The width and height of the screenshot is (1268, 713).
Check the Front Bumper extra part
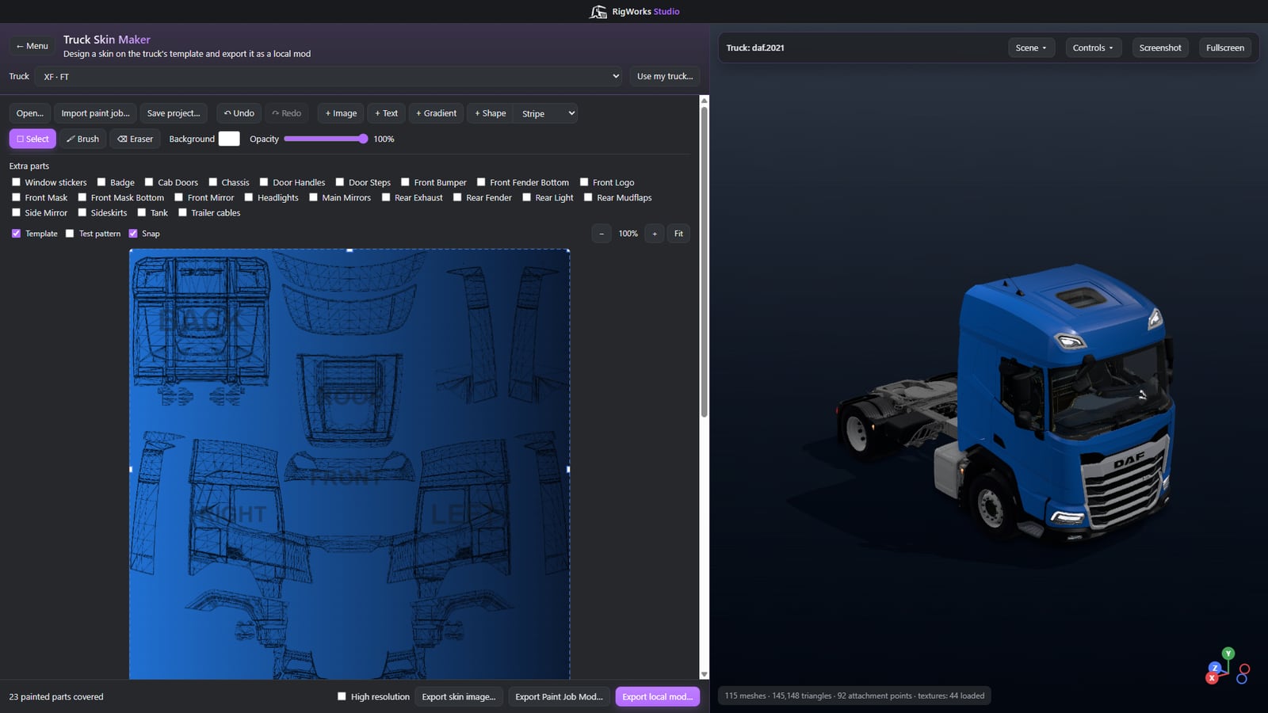point(405,182)
